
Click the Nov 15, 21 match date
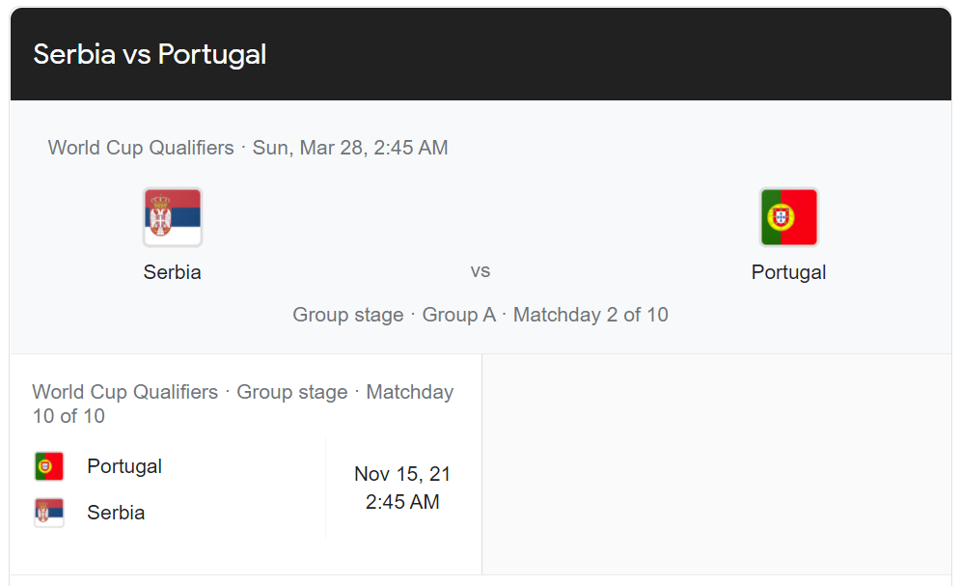point(402,474)
